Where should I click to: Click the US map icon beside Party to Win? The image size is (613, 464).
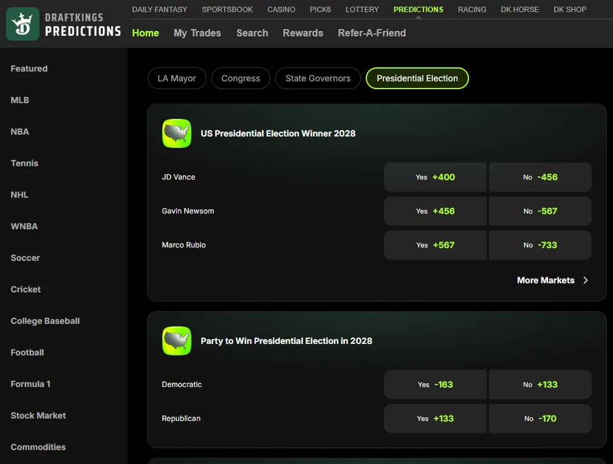point(177,341)
